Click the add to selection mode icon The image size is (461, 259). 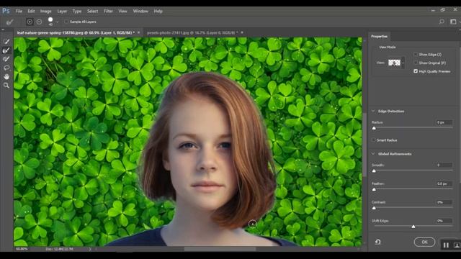click(x=30, y=22)
